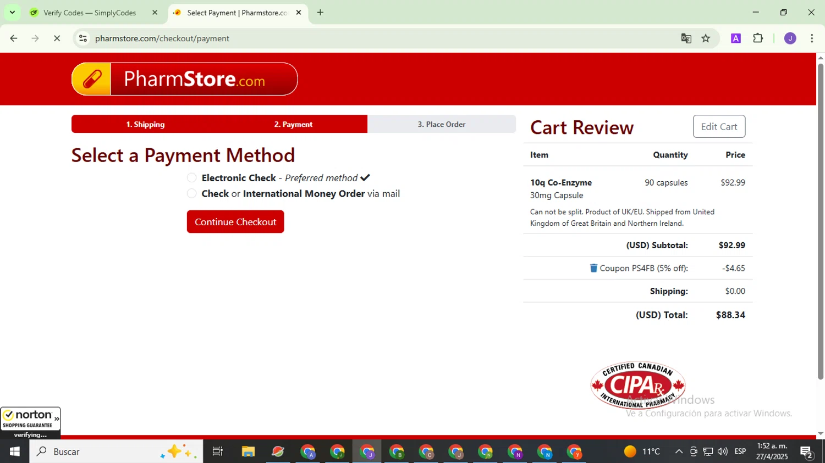Viewport: 825px width, 463px height.
Task: Open network settings tray icon
Action: (x=708, y=451)
